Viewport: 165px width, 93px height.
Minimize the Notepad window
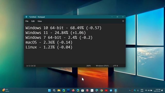[x=112, y=17]
